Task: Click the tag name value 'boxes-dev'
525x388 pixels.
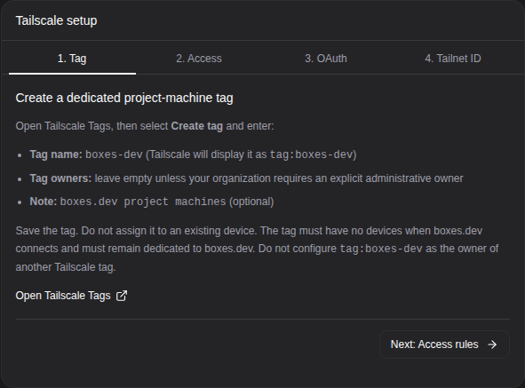Action: tap(115, 154)
